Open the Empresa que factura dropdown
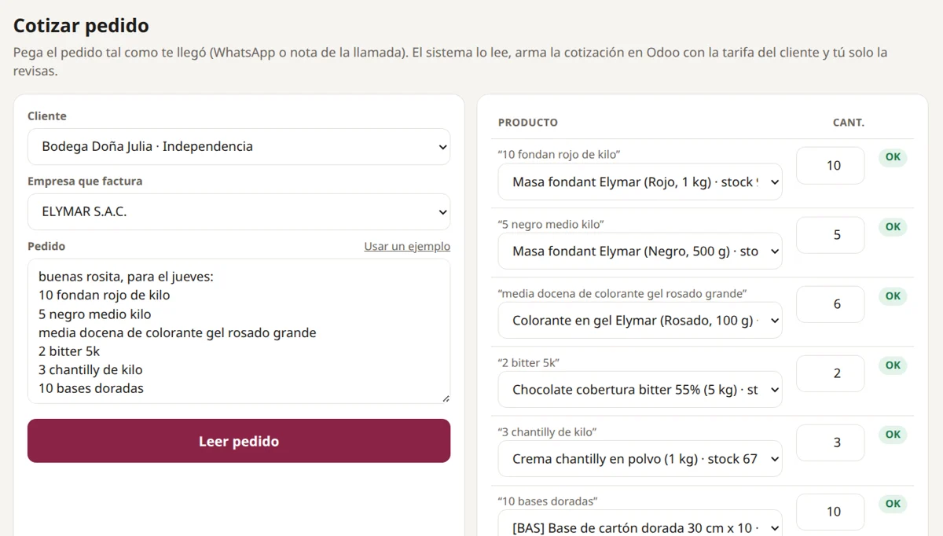Image resolution: width=943 pixels, height=536 pixels. (239, 212)
